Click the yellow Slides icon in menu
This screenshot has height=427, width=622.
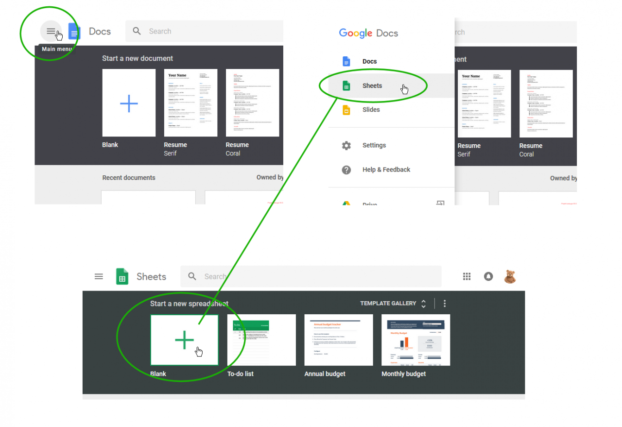346,110
